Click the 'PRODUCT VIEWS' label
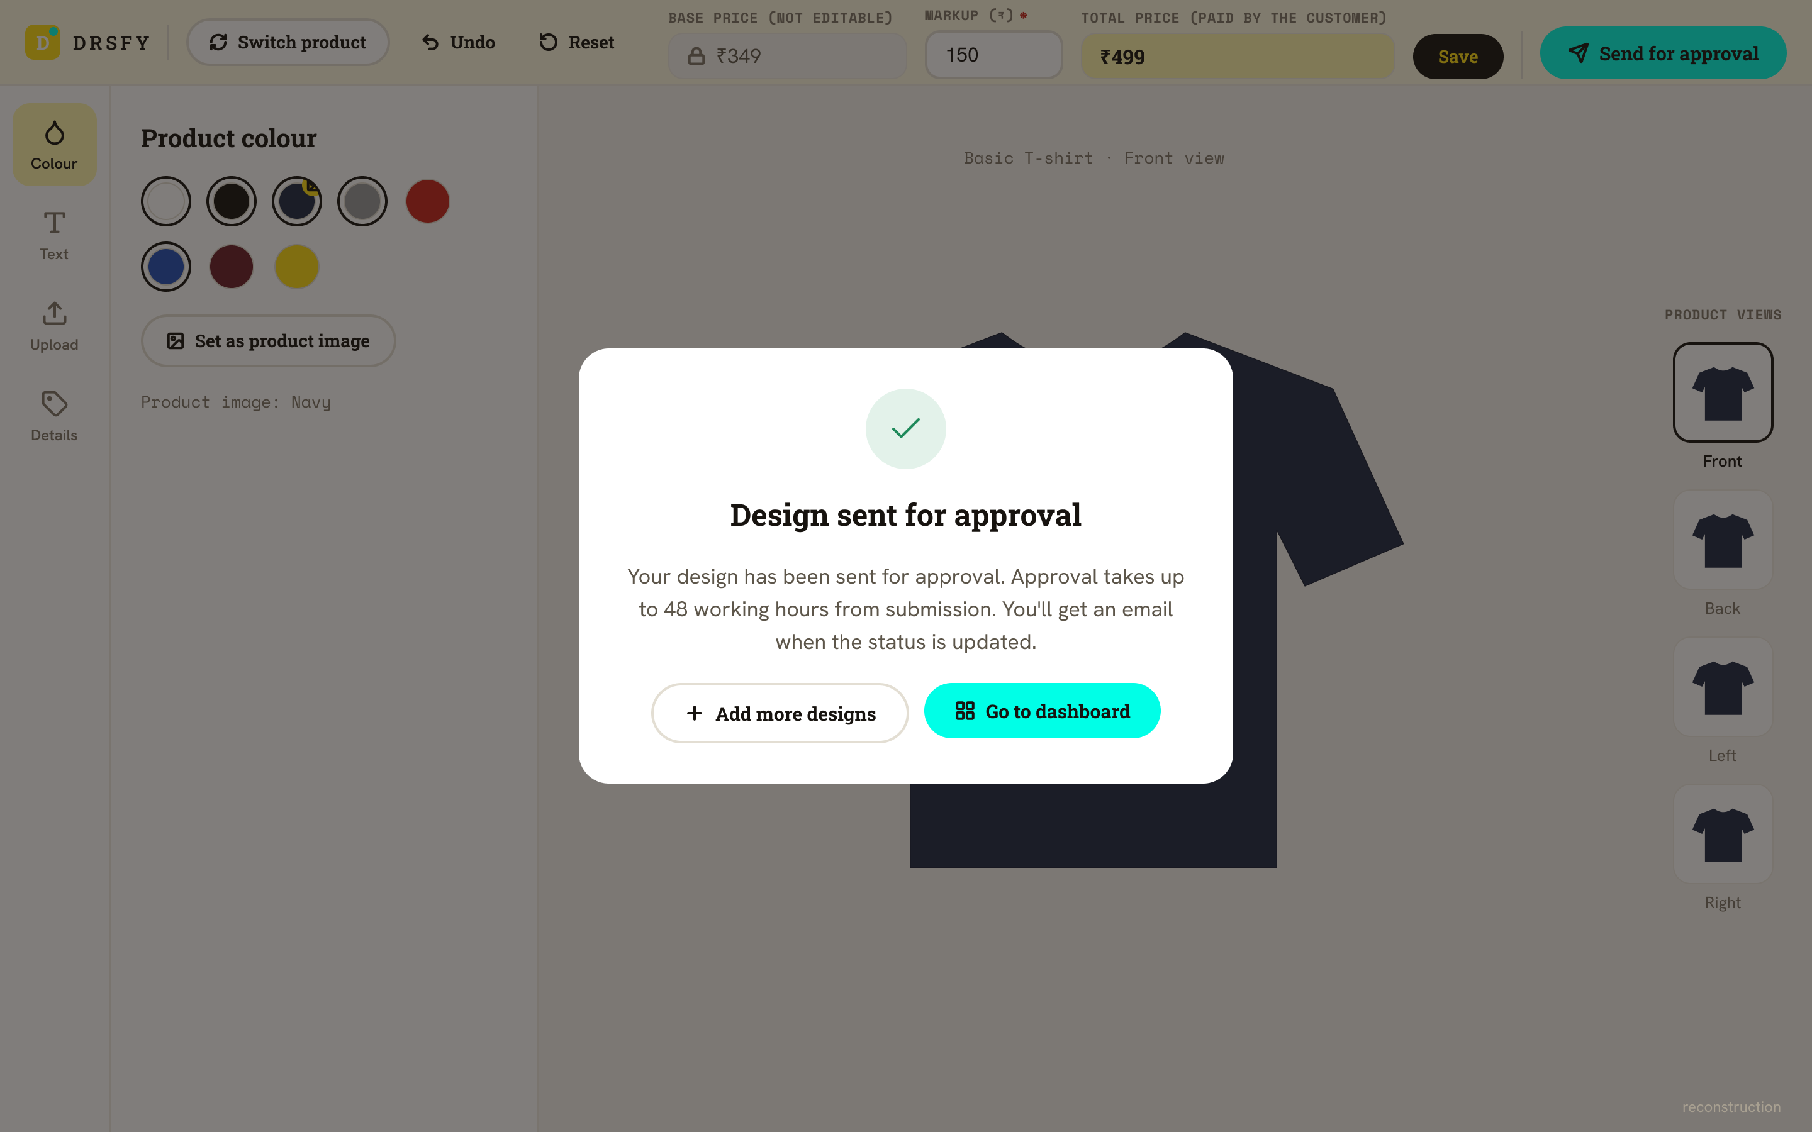Viewport: 1812px width, 1132px height. pos(1722,314)
